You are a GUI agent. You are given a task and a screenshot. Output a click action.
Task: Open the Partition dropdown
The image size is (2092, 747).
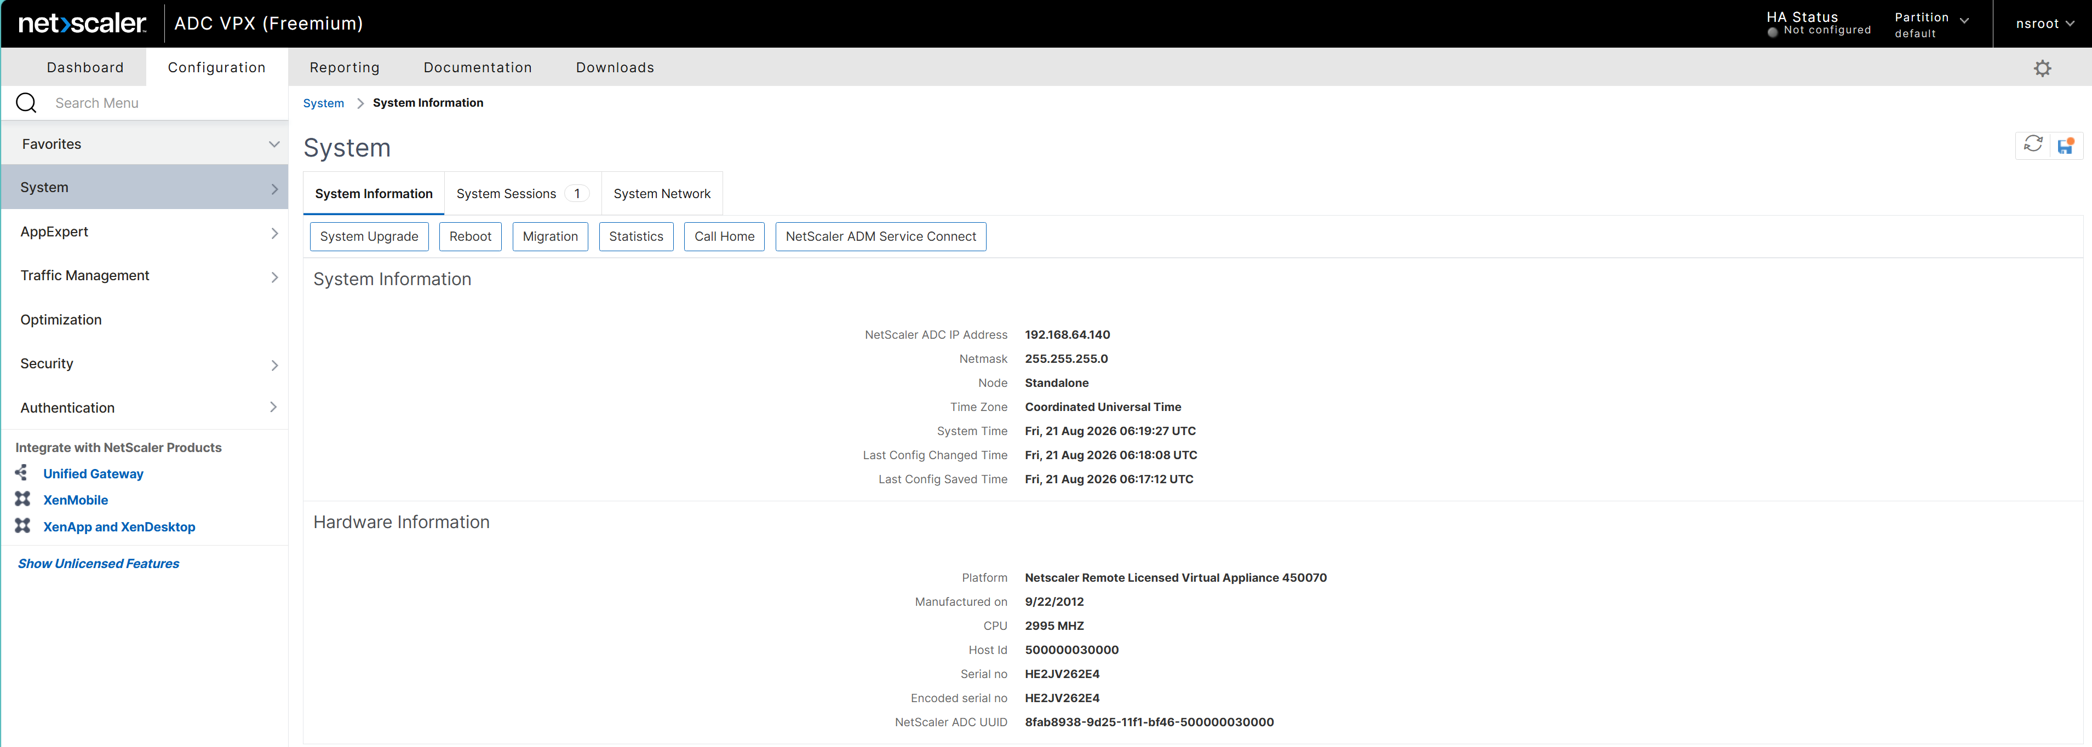pos(1931,24)
